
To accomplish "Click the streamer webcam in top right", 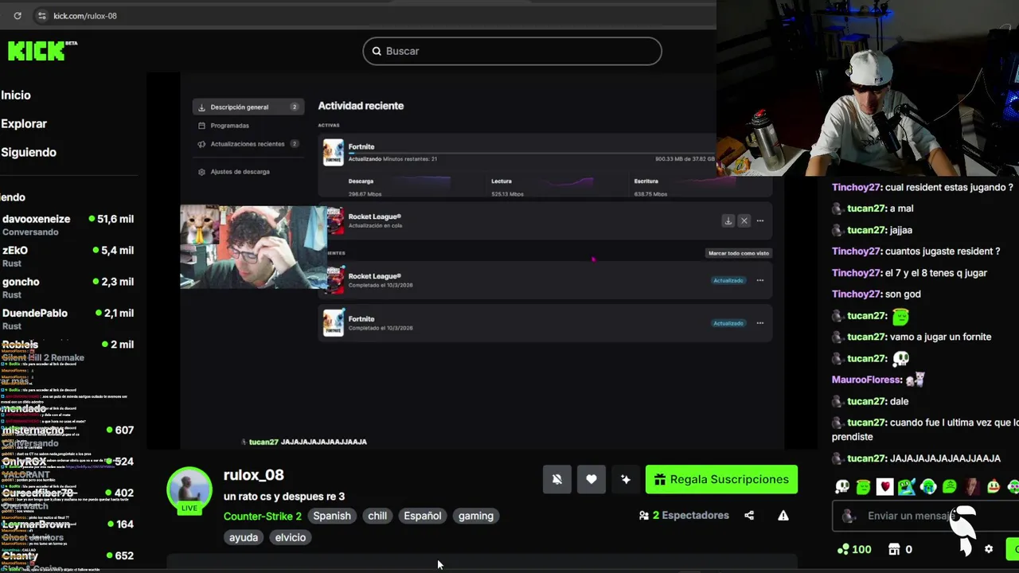I will pos(868,88).
